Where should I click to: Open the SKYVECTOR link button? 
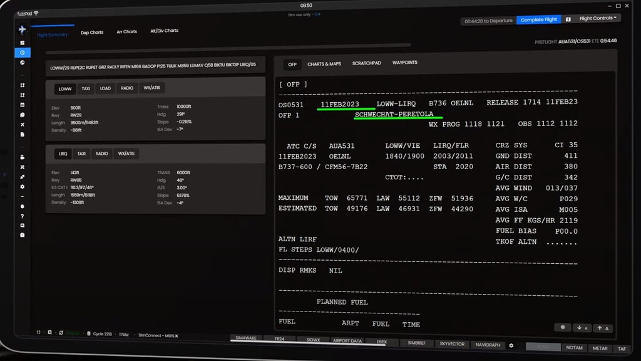452,344
